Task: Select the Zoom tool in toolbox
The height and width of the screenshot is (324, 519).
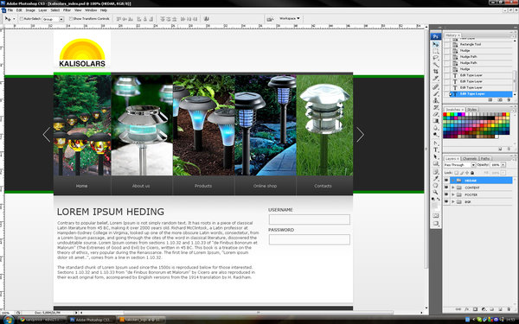Action: point(436,192)
